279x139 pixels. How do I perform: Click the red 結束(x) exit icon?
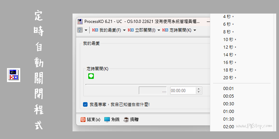click(x=83, y=120)
